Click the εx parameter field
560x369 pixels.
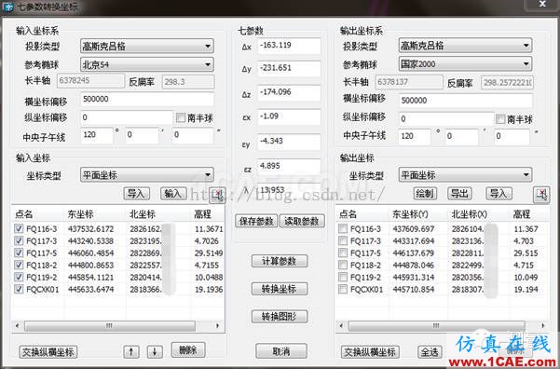point(289,117)
